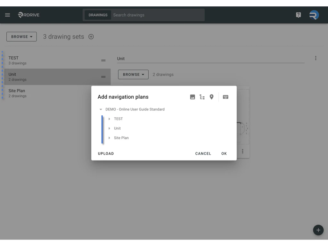Select the location pin view icon
The height and width of the screenshot is (246, 328).
point(212,97)
